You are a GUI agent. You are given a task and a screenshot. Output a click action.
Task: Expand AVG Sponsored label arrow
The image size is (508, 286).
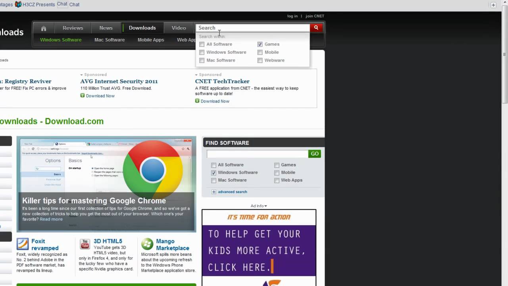pyautogui.click(x=81, y=75)
